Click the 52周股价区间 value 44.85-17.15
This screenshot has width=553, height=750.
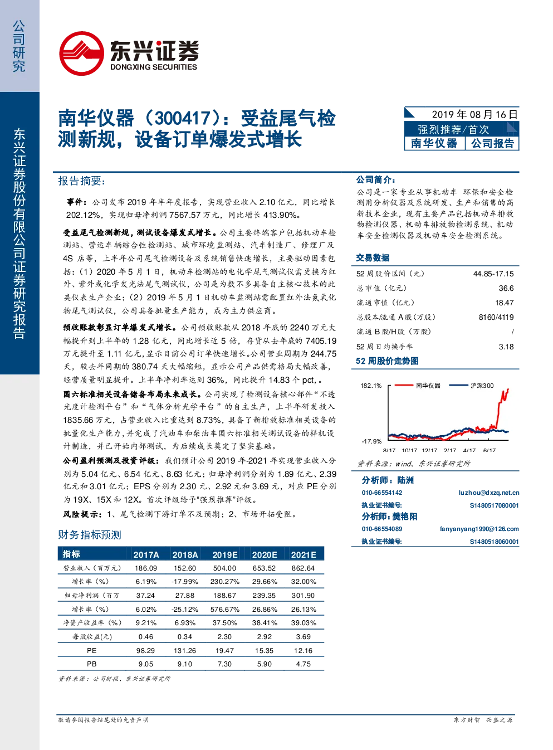(x=493, y=274)
